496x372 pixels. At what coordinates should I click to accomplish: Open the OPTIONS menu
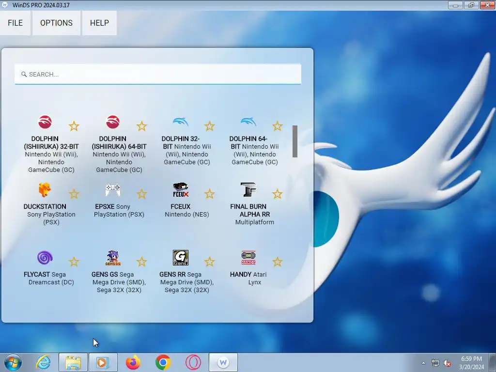pyautogui.click(x=56, y=23)
